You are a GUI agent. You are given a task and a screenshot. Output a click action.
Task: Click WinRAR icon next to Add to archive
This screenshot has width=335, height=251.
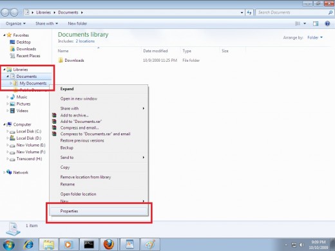tap(54, 115)
